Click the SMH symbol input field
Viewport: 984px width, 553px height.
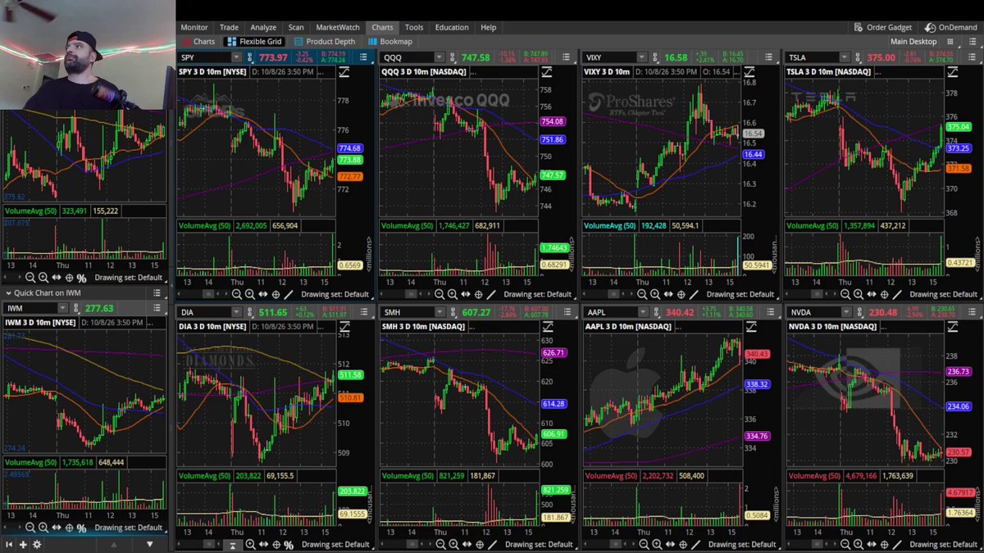click(x=408, y=312)
